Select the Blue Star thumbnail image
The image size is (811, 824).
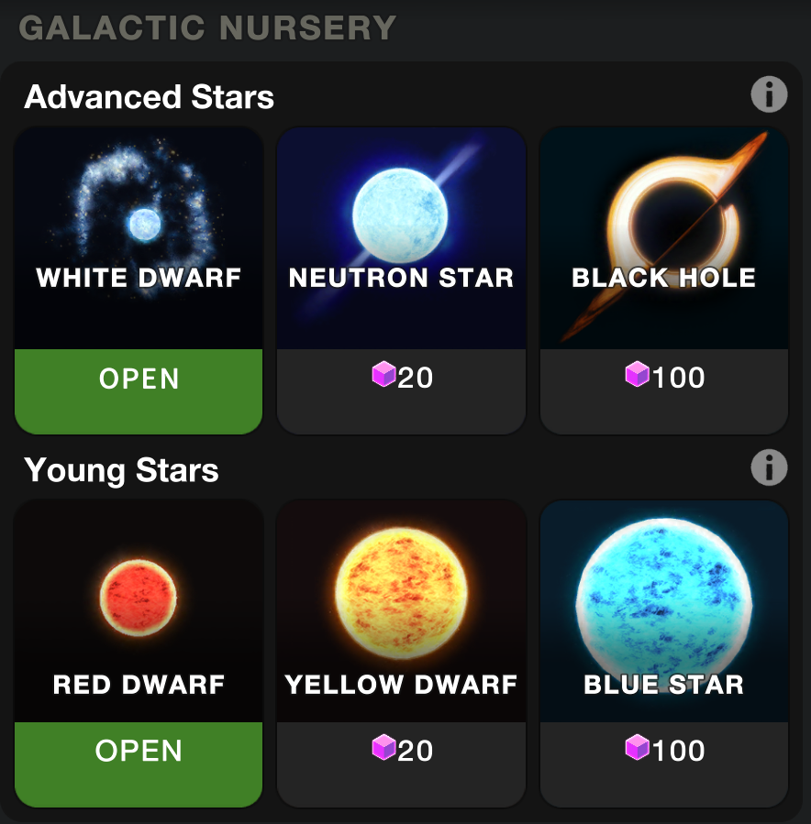tap(664, 611)
